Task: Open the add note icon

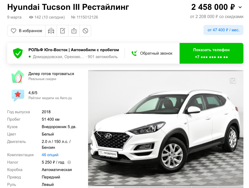Action: point(63,31)
